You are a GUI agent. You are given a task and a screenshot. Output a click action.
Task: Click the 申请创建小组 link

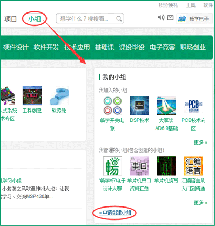(x=115, y=212)
